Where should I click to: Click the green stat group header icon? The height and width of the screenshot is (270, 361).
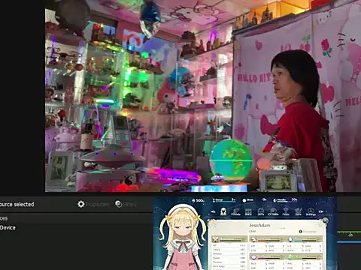pos(290,257)
